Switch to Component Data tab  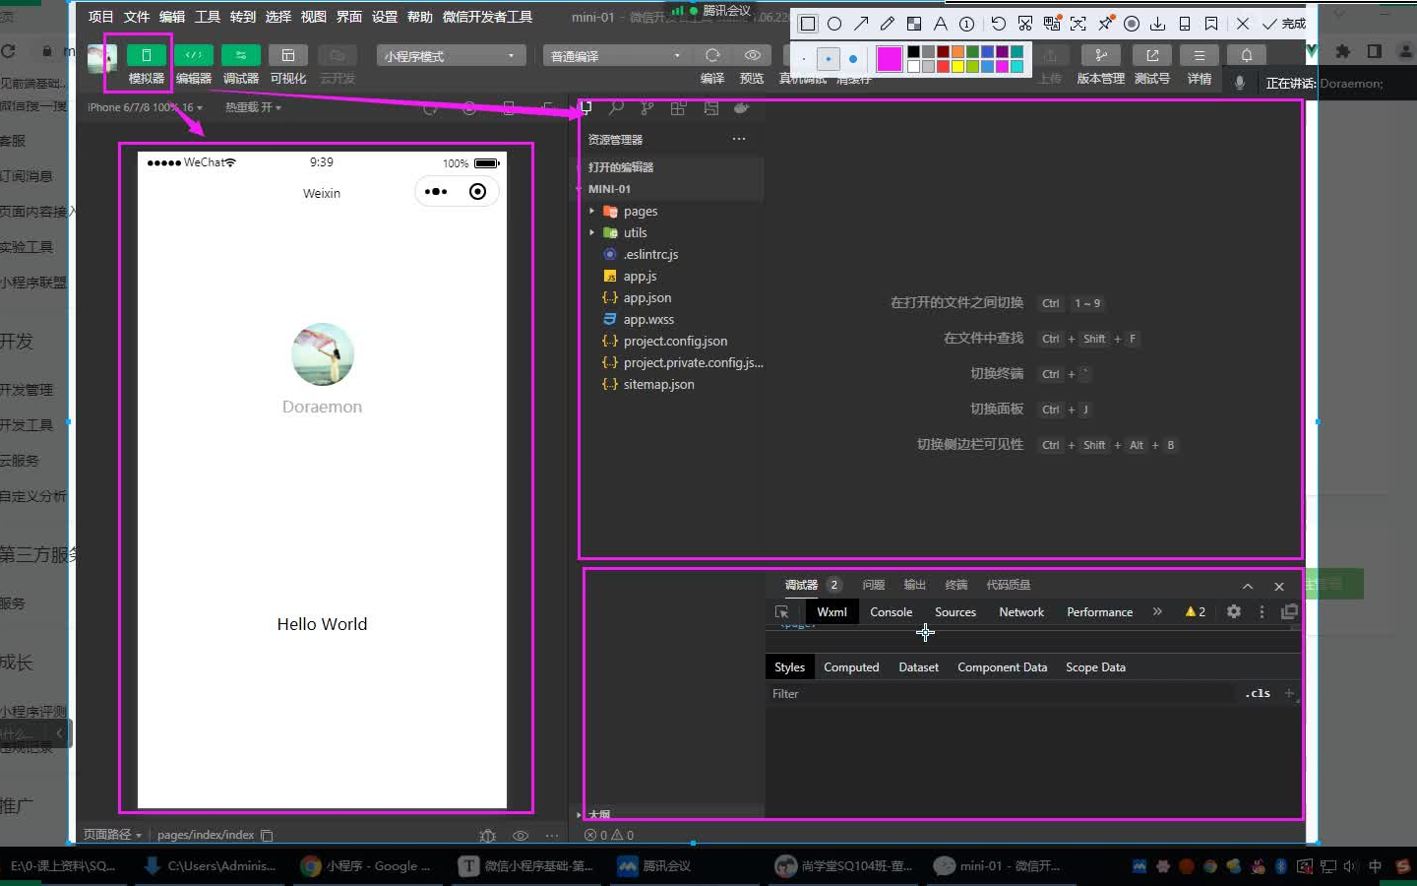coord(1002,667)
